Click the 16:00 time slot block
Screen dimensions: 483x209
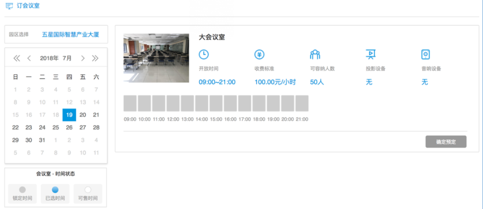[230, 104]
